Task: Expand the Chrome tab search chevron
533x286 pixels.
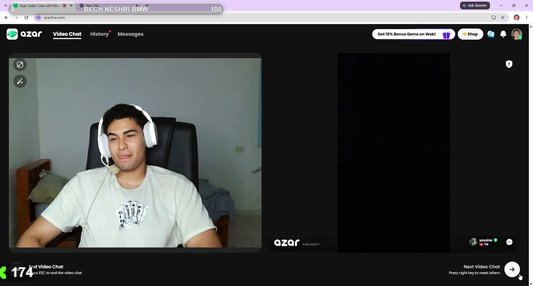Action: click(x=5, y=6)
